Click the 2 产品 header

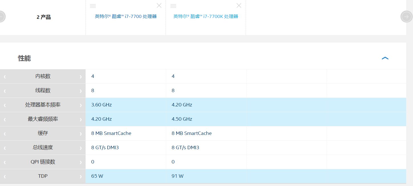44,17
